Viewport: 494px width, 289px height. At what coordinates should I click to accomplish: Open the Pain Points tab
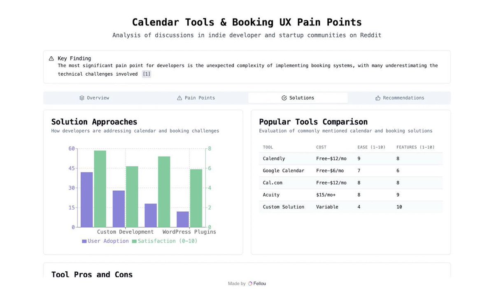point(196,98)
